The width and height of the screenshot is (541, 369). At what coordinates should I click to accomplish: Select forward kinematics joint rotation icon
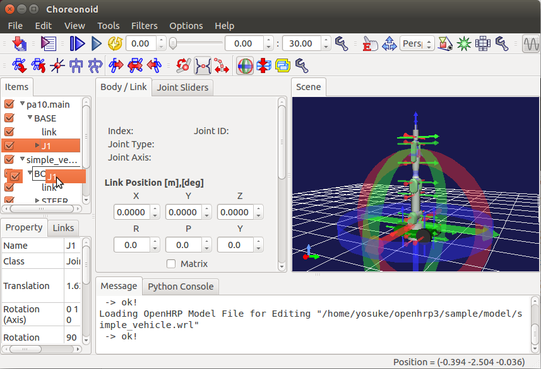(184, 65)
